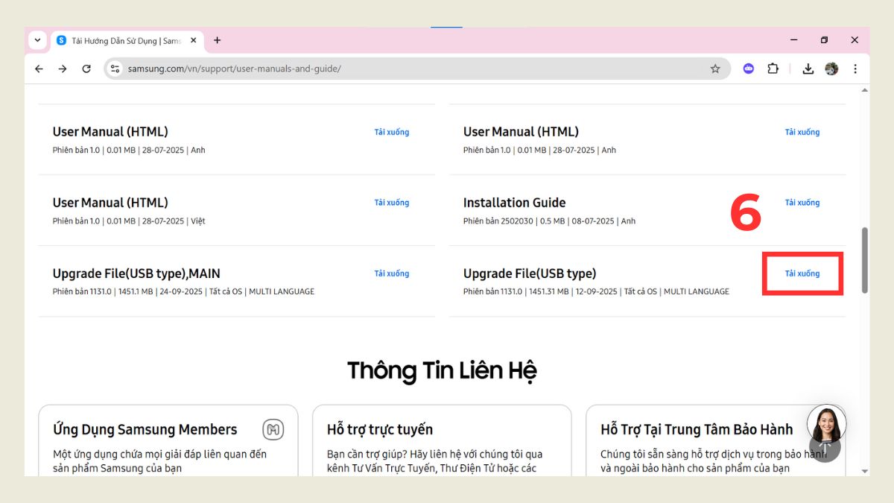Open the Extensions puzzle icon
Viewport: 894px width, 503px height.
773,69
